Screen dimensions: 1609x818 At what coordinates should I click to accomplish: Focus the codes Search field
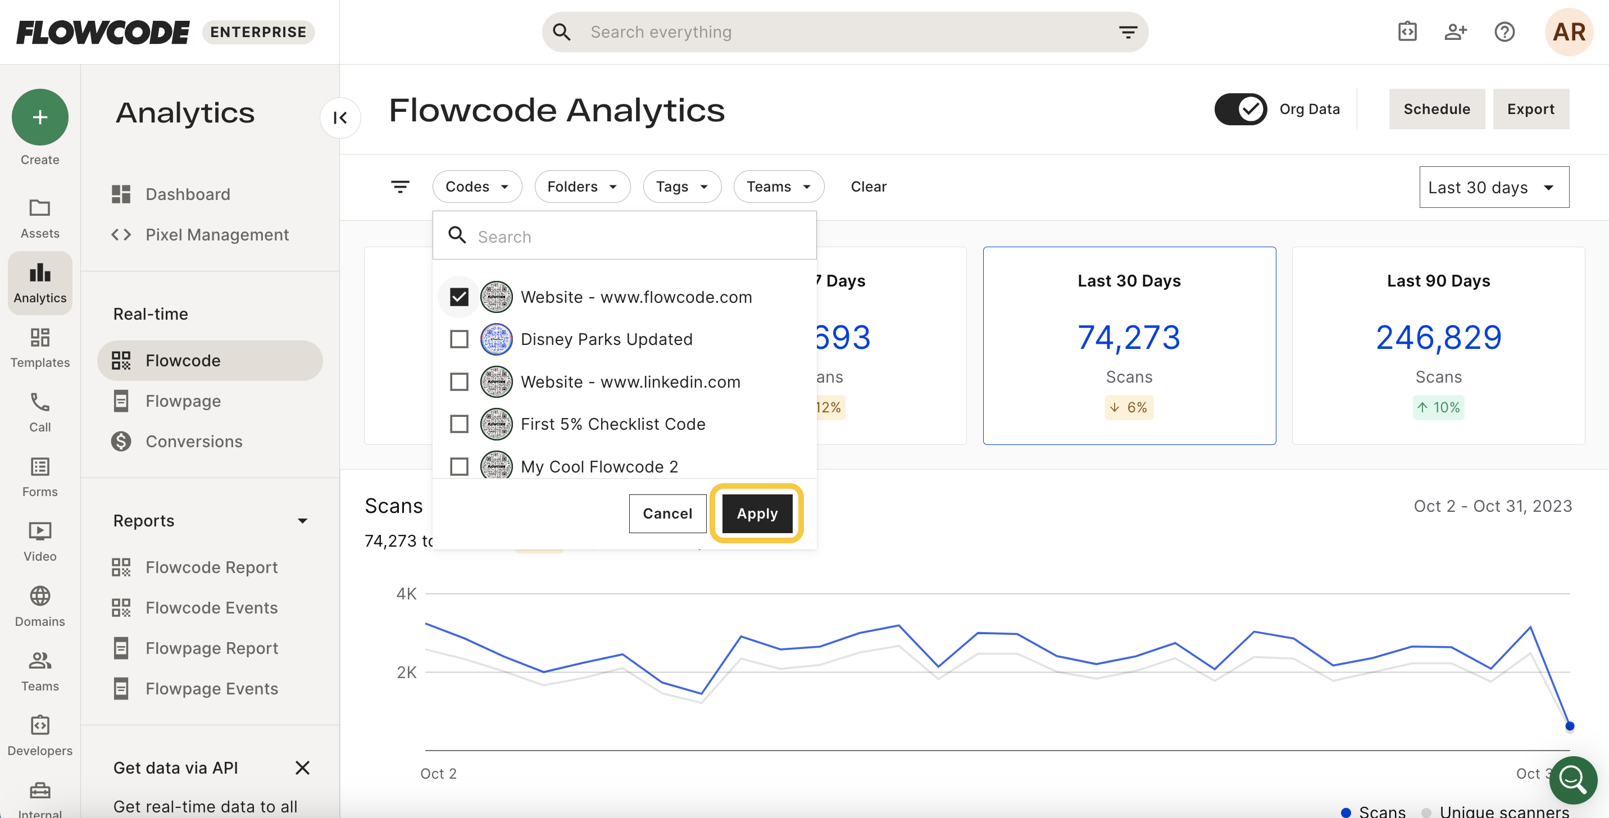tap(625, 236)
